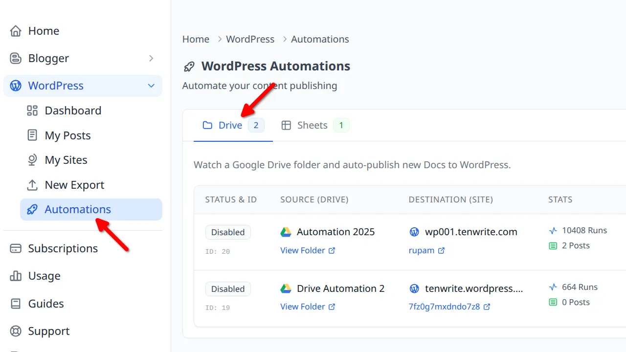This screenshot has width=626, height=352.
Task: Toggle the Disabled status on Drive Automation 2
Action: click(x=228, y=288)
